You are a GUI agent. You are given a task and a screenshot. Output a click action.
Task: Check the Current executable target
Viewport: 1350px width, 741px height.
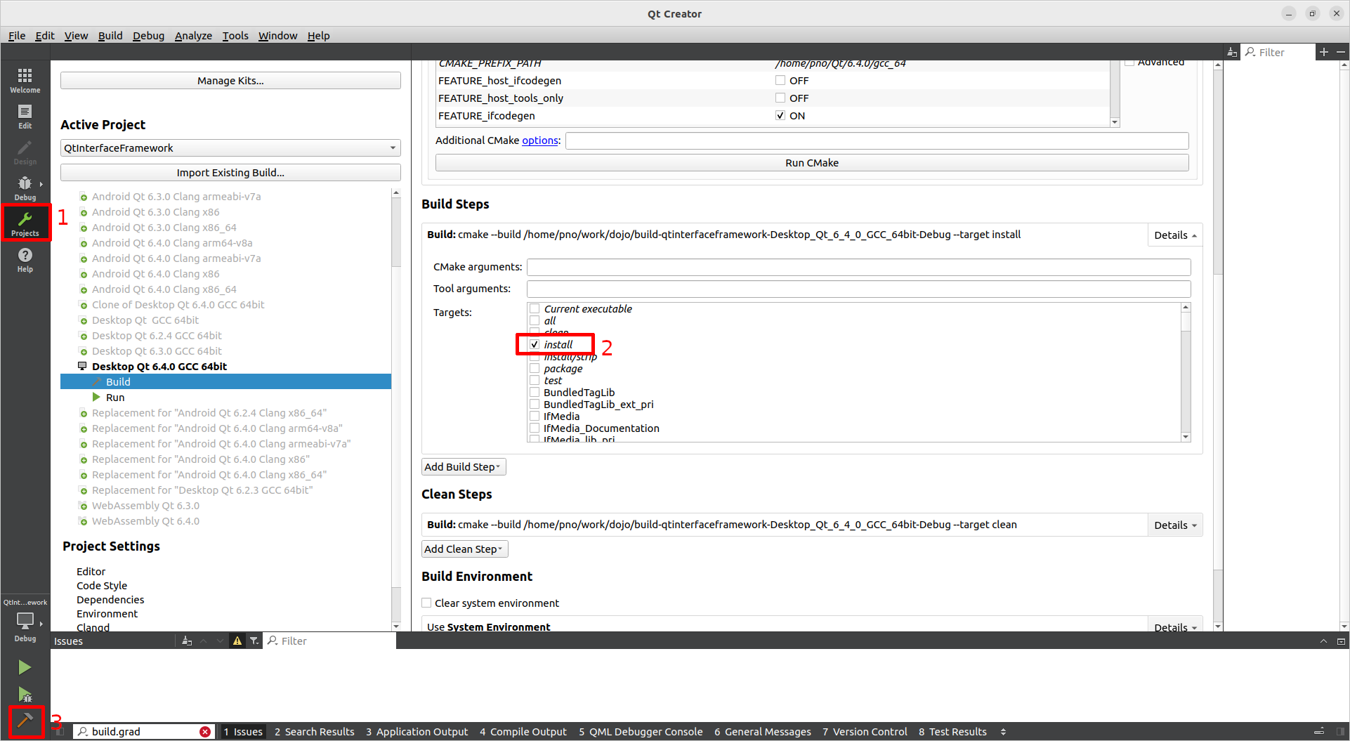click(535, 308)
